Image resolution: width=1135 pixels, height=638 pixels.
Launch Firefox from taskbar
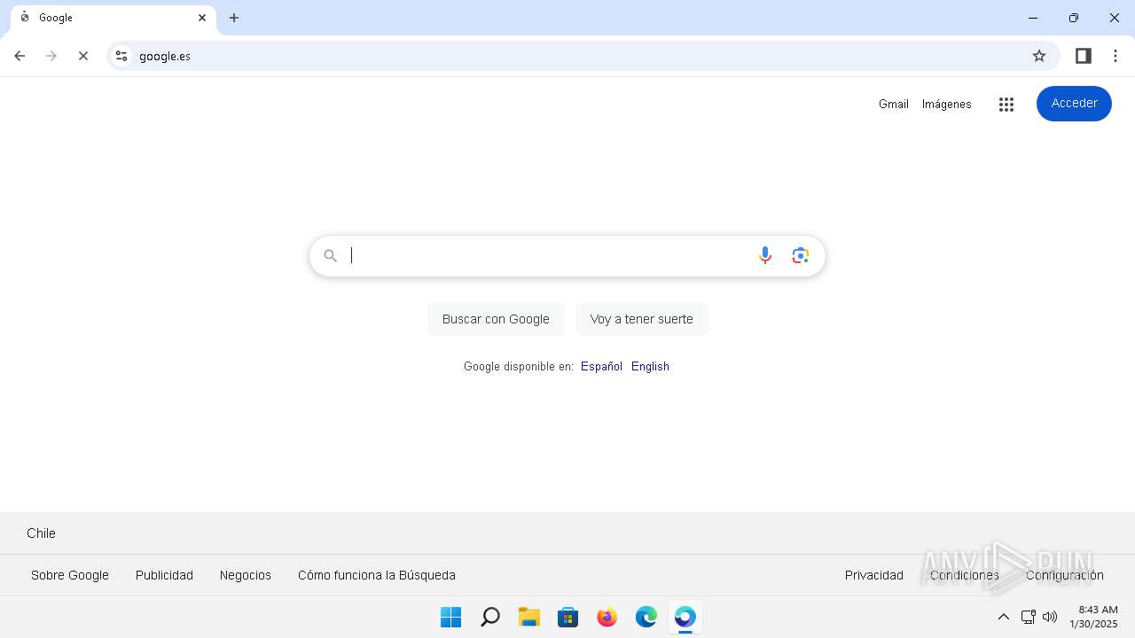(x=607, y=617)
